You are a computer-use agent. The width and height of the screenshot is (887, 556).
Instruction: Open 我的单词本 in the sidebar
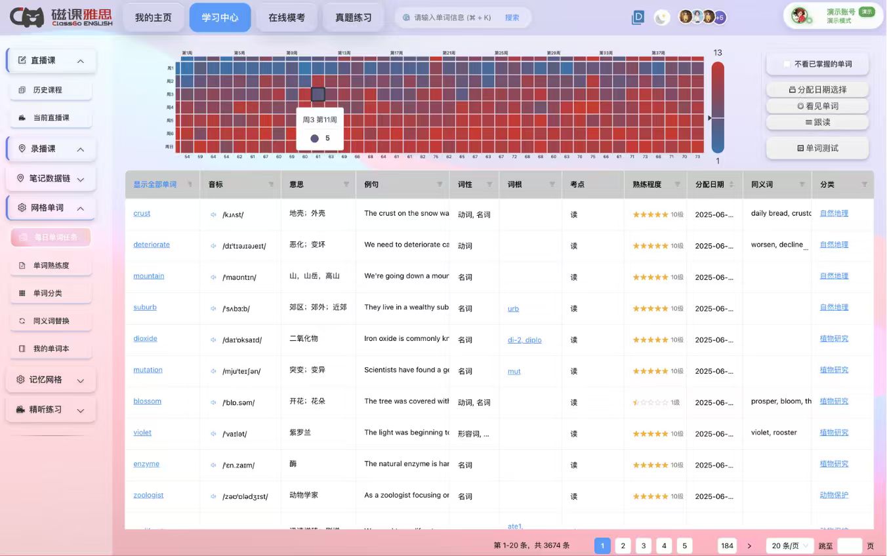point(51,348)
